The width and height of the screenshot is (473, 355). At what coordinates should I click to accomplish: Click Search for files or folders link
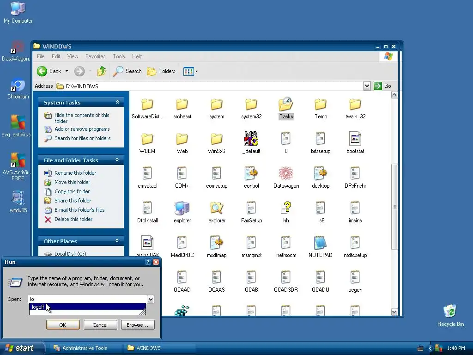(82, 138)
